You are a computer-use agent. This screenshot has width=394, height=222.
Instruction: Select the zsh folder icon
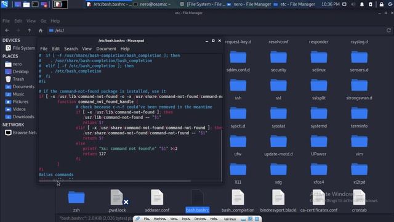(x=76, y=197)
